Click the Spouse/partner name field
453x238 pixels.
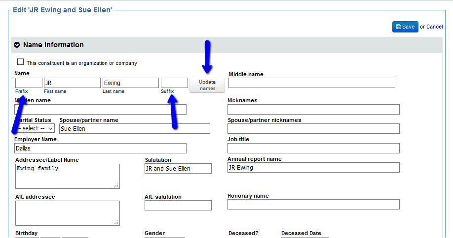pyautogui.click(x=135, y=129)
